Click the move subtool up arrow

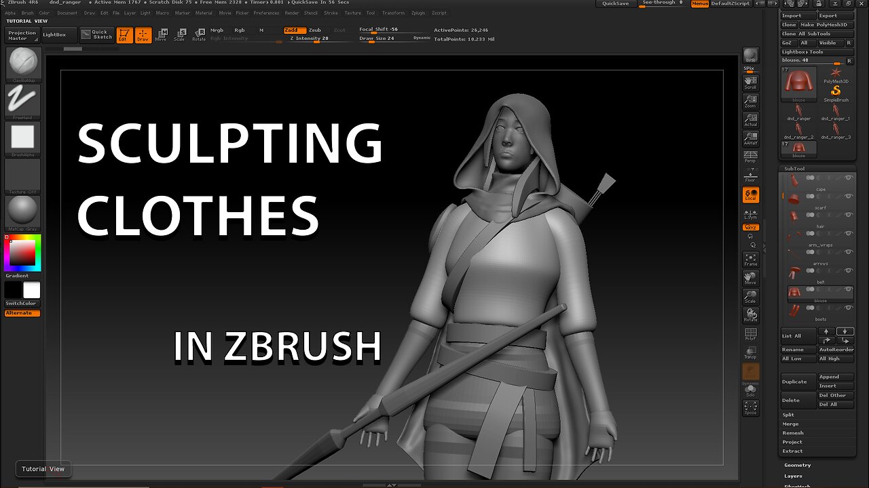[826, 331]
